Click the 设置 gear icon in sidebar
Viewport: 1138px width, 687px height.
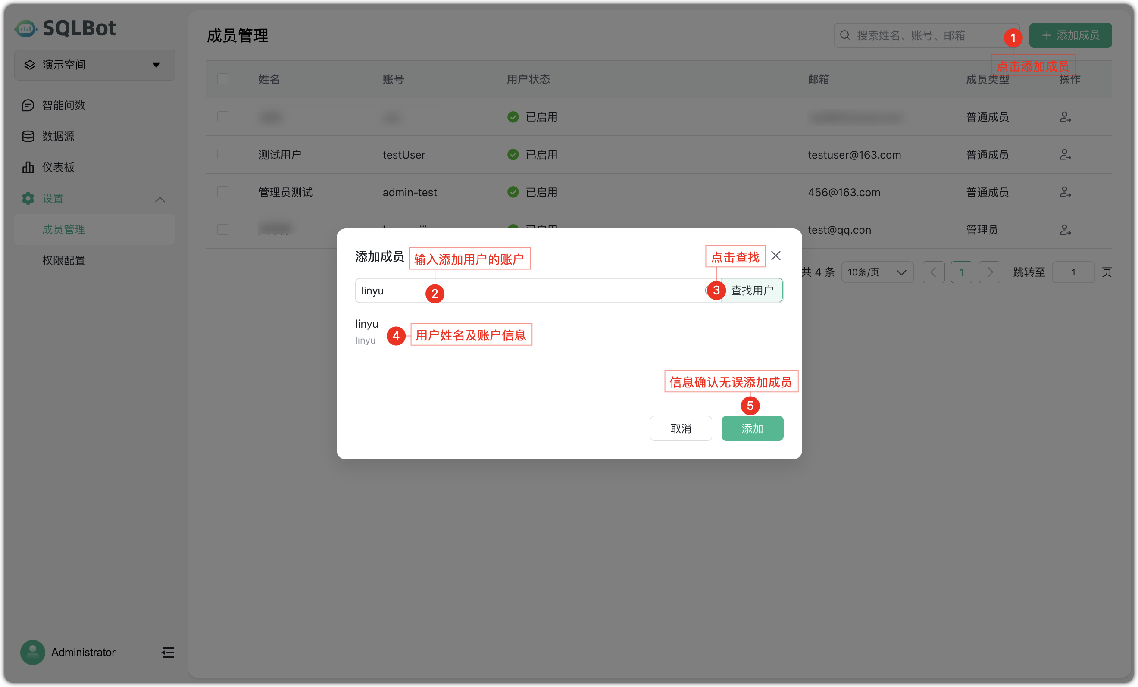click(x=28, y=199)
